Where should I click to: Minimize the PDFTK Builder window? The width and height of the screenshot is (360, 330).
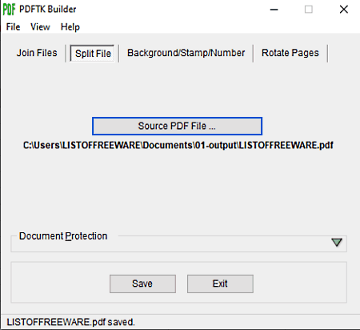point(274,10)
